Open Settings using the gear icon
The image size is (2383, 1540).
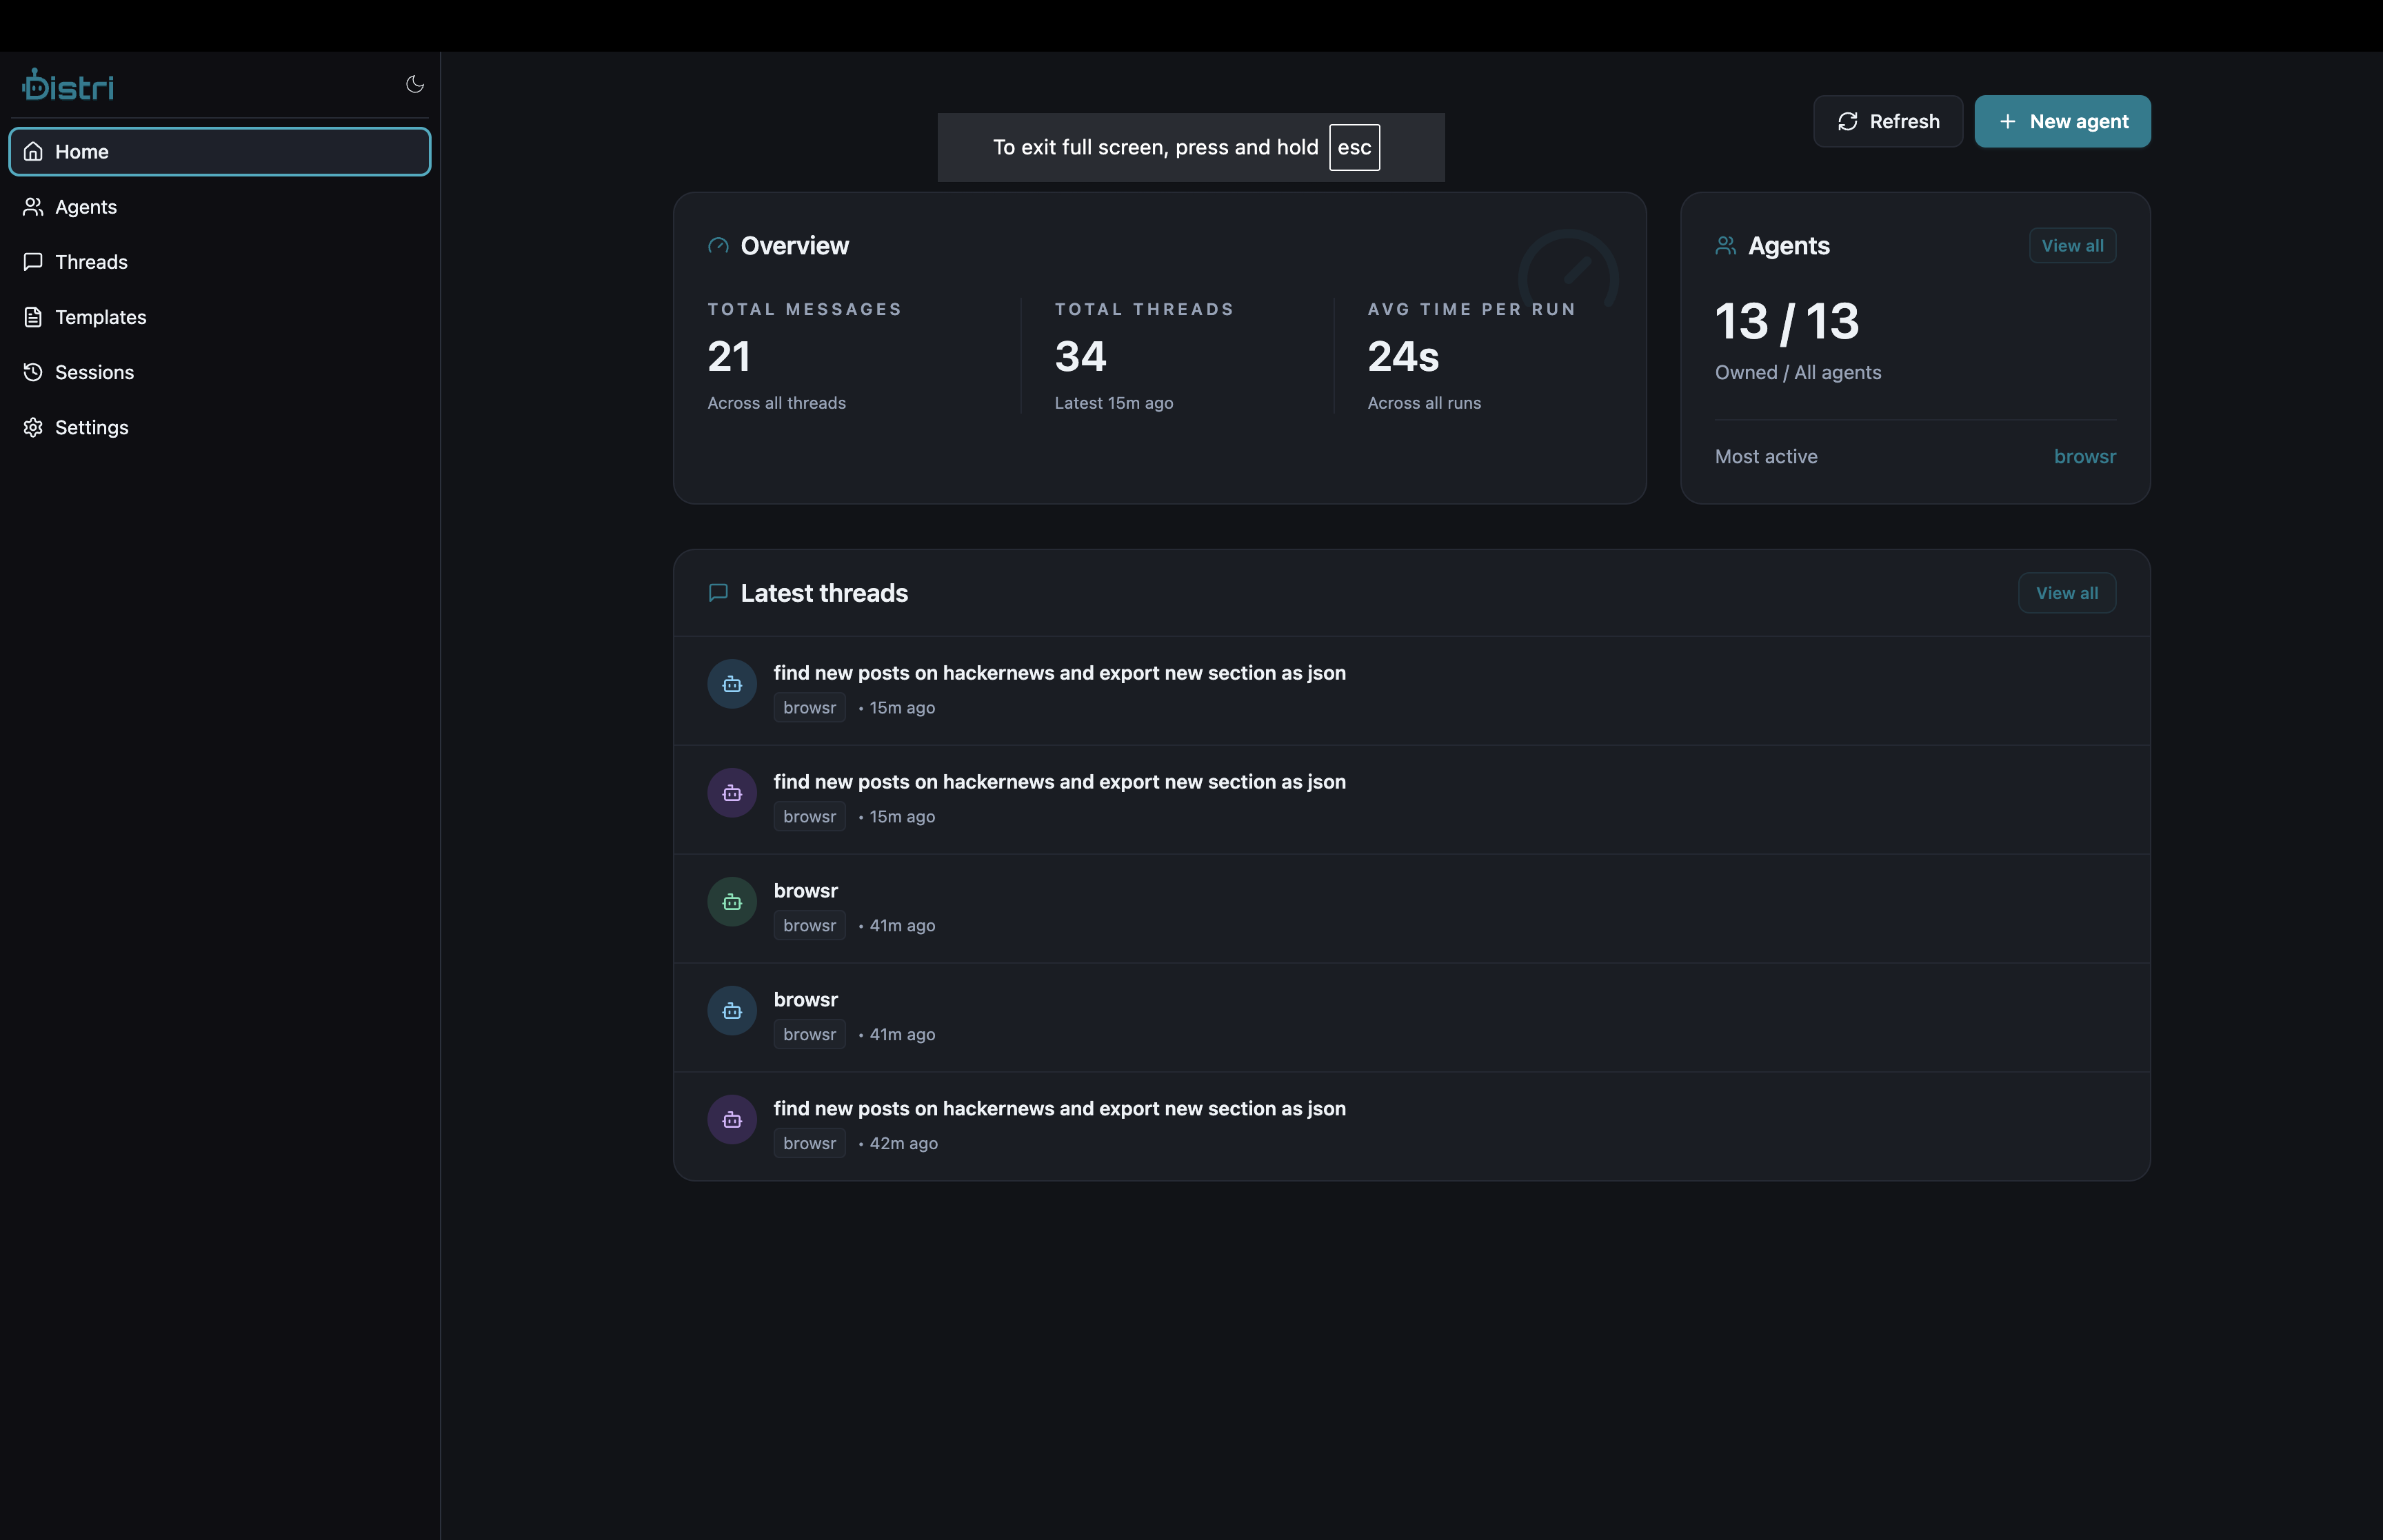coord(33,427)
